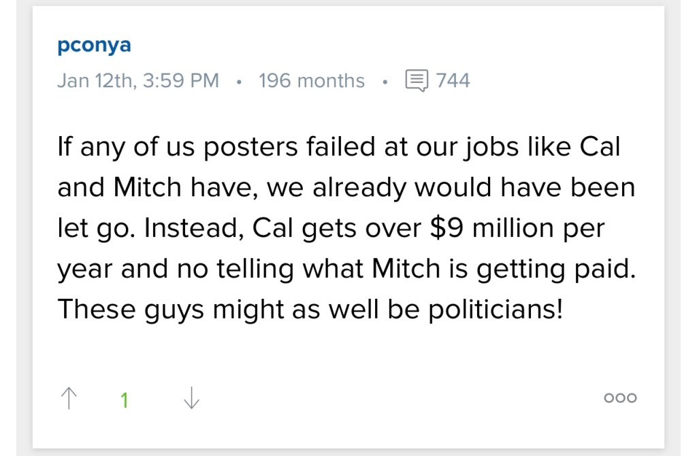Open pconya's user profile
The width and height of the screenshot is (697, 456).
(x=94, y=46)
